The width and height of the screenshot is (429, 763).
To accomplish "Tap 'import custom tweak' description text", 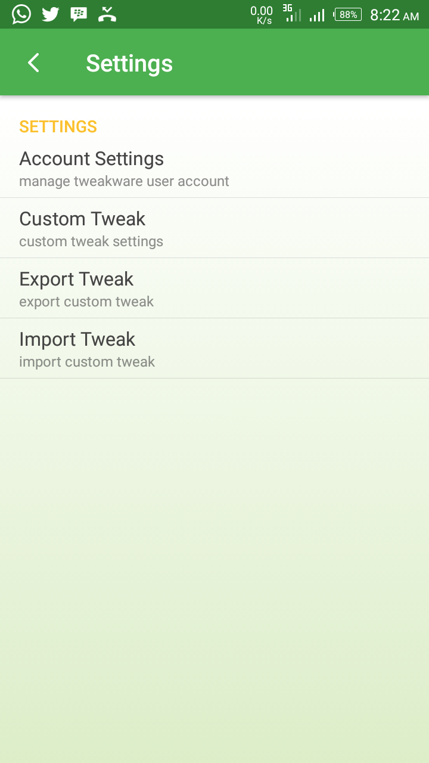I will click(87, 362).
